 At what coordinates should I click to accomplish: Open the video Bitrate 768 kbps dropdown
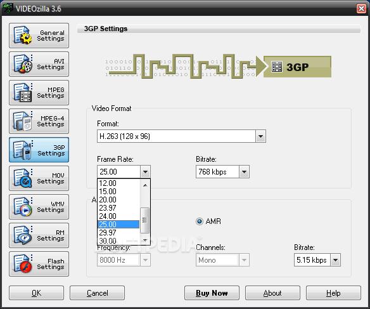click(244, 172)
